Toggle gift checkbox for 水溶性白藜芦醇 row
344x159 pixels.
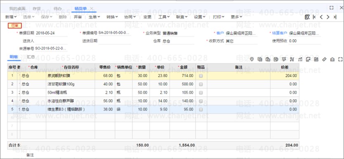tap(201, 101)
